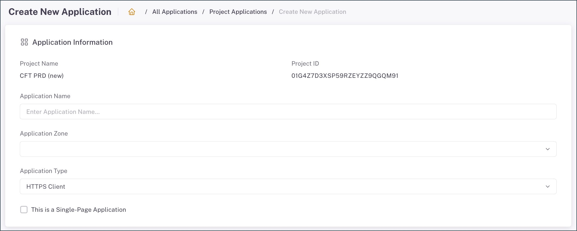577x231 pixels.
Task: Click the Application Zone field label
Action: click(44, 133)
